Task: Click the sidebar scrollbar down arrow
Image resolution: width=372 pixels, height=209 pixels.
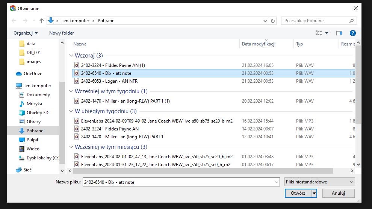Action: pos(62,171)
